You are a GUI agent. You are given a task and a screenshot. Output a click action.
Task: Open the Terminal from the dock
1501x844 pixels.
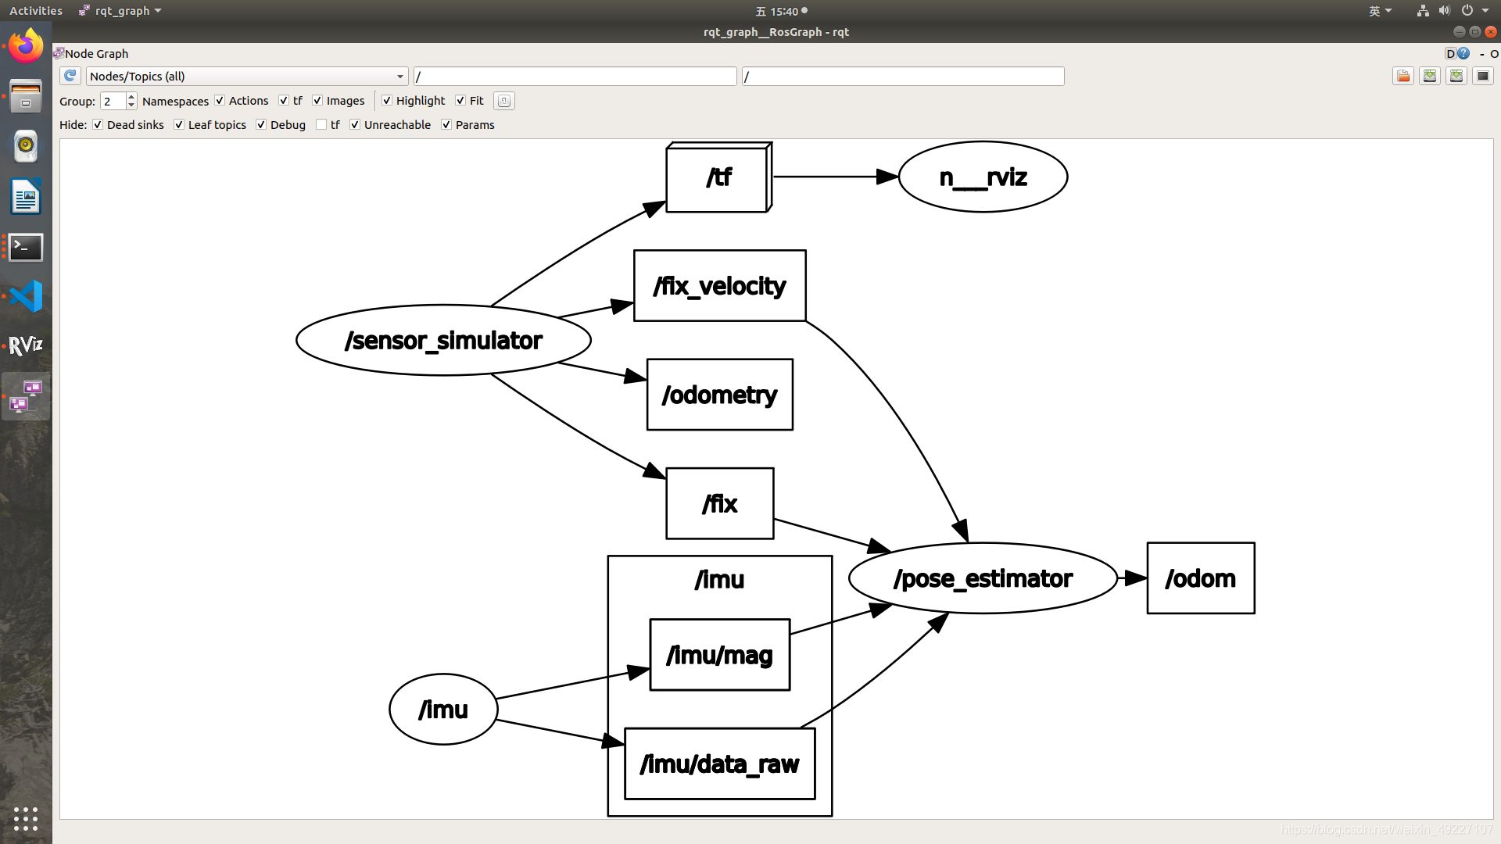coord(26,248)
